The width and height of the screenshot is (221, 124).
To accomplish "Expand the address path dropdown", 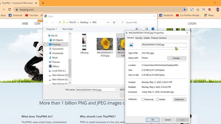I will (x=108, y=22).
